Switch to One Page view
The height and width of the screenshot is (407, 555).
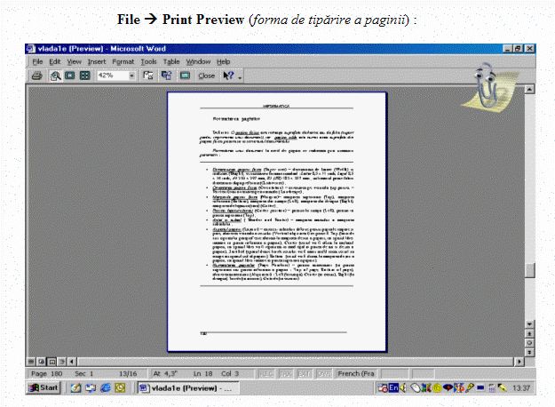70,76
